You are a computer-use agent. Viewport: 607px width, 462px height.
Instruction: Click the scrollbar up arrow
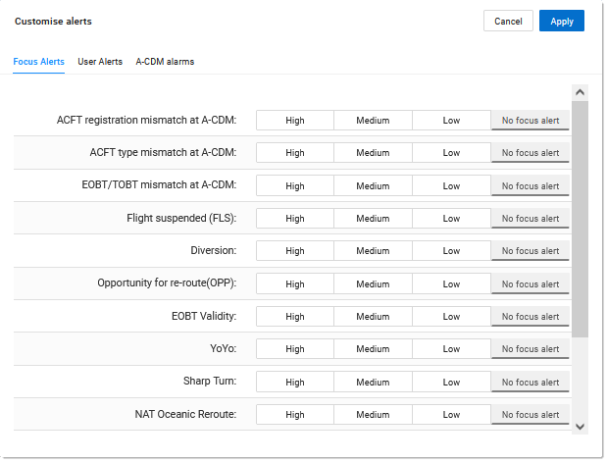click(x=580, y=92)
